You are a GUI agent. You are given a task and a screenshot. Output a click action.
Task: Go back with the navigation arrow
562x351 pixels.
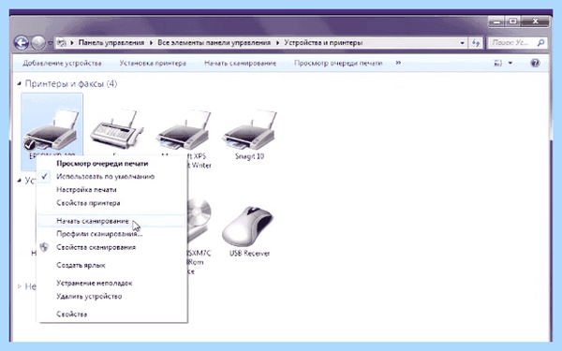point(22,43)
